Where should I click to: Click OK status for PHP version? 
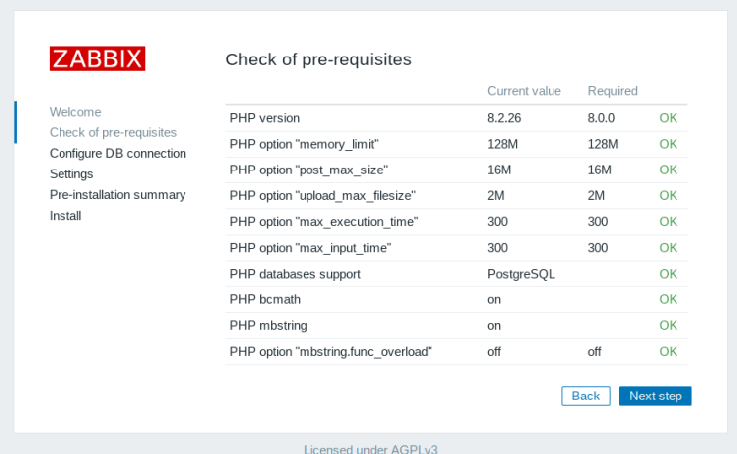click(668, 118)
